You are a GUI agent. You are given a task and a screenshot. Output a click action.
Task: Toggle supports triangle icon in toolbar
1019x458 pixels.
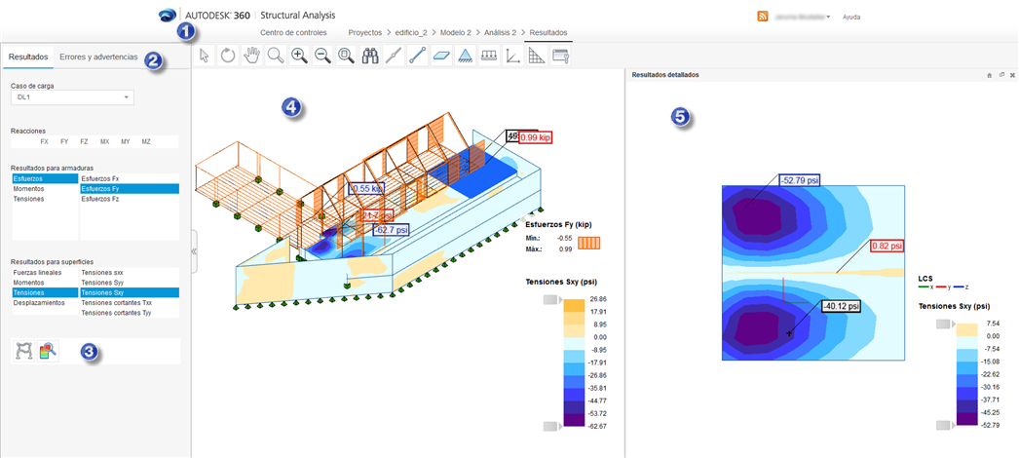(x=466, y=57)
